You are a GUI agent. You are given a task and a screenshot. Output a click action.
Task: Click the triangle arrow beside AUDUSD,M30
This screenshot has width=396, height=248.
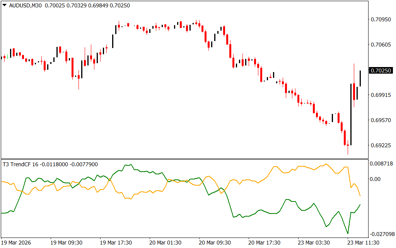pos(5,6)
